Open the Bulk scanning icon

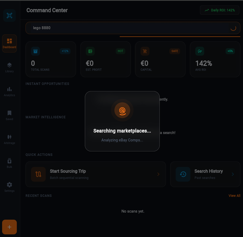9,163
